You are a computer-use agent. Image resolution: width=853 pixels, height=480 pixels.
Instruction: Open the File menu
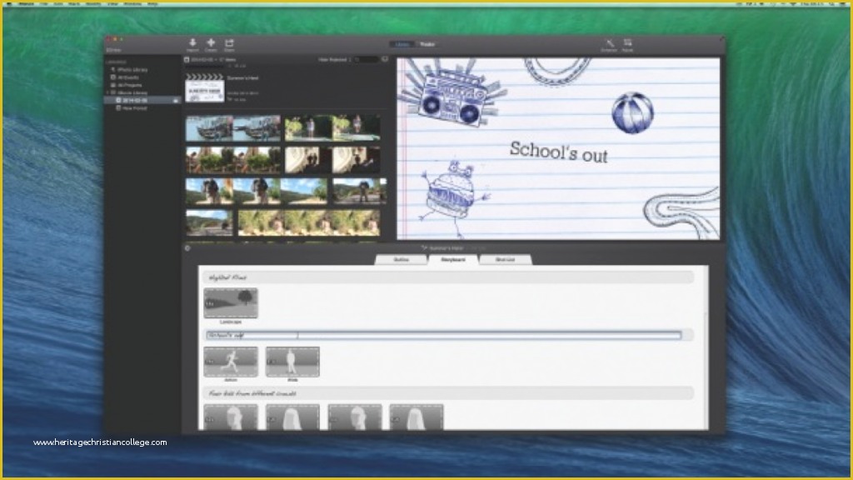pos(43,3)
